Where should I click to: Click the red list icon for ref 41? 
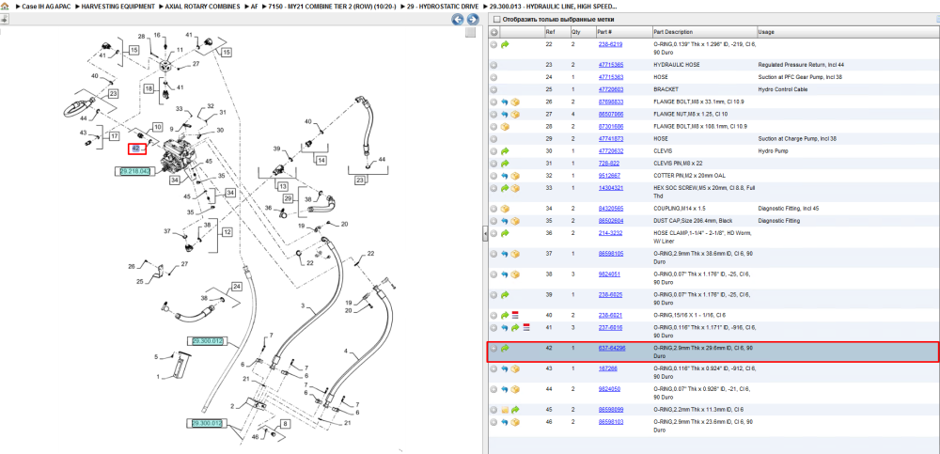tap(525, 327)
